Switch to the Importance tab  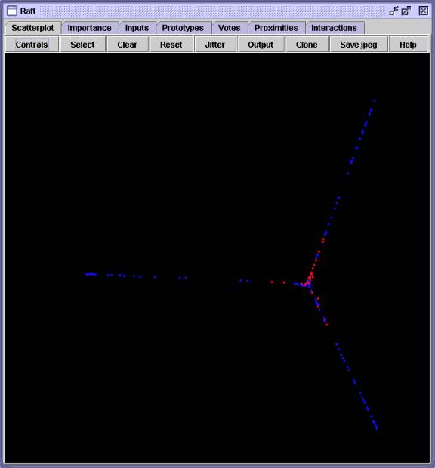pyautogui.click(x=90, y=28)
